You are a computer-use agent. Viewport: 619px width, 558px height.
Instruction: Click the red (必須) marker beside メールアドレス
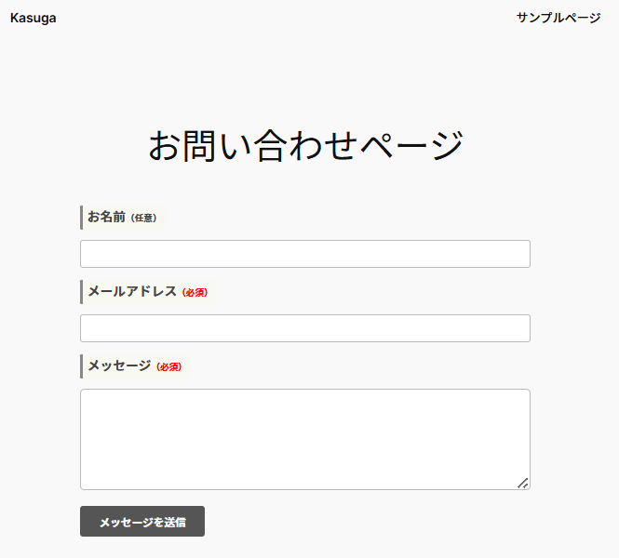[195, 293]
